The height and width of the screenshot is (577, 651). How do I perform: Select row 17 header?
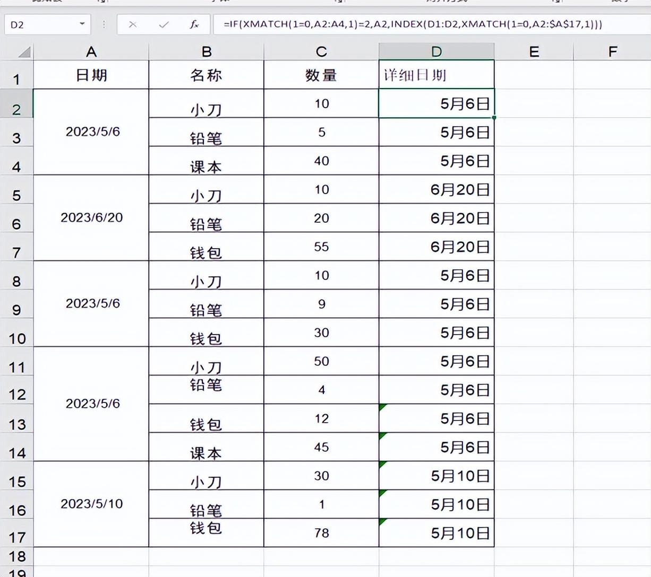(x=16, y=532)
